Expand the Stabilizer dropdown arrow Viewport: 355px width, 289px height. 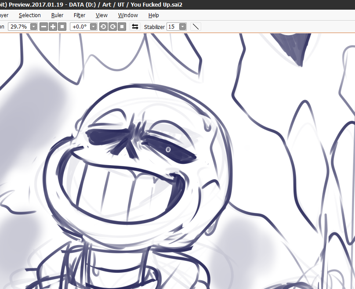182,27
